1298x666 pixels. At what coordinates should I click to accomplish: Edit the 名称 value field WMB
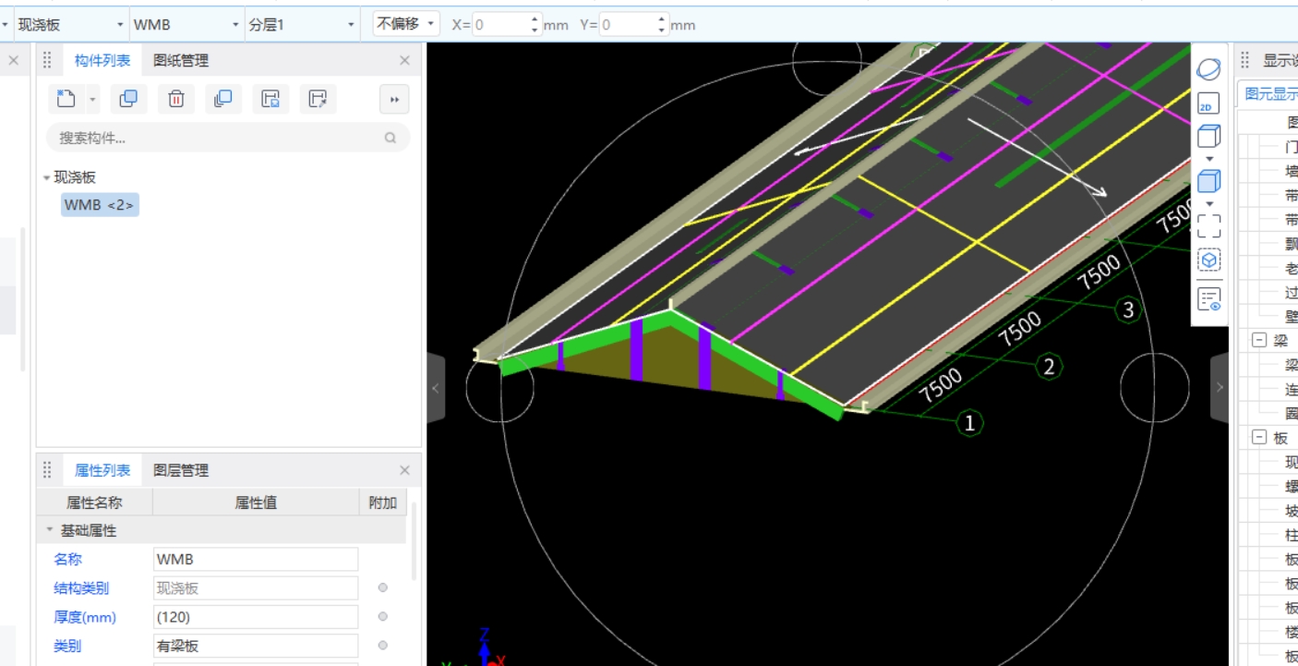256,560
